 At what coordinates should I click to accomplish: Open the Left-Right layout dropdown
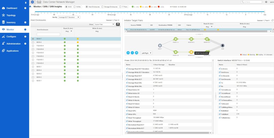coord(146,53)
